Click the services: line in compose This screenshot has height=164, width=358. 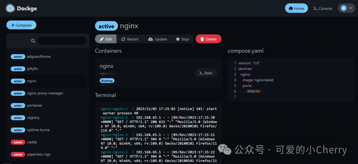pos(245,69)
